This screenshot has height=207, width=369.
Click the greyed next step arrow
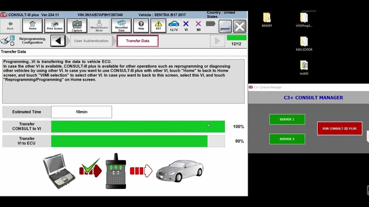tap(217, 41)
